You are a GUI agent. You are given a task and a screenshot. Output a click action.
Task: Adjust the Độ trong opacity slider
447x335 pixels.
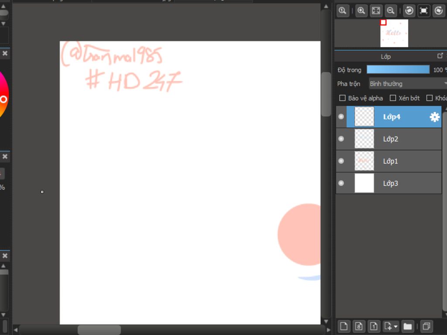tap(398, 70)
